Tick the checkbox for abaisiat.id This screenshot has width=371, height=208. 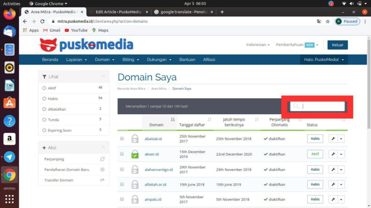pyautogui.click(x=122, y=139)
